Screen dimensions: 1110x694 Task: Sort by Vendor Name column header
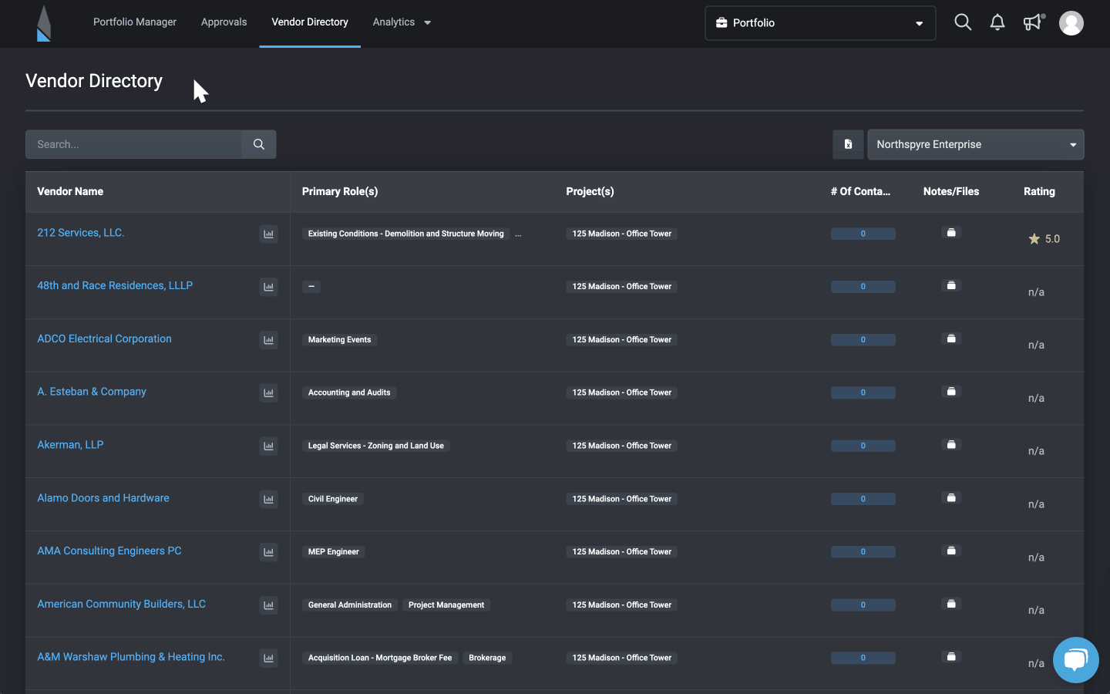pos(70,191)
